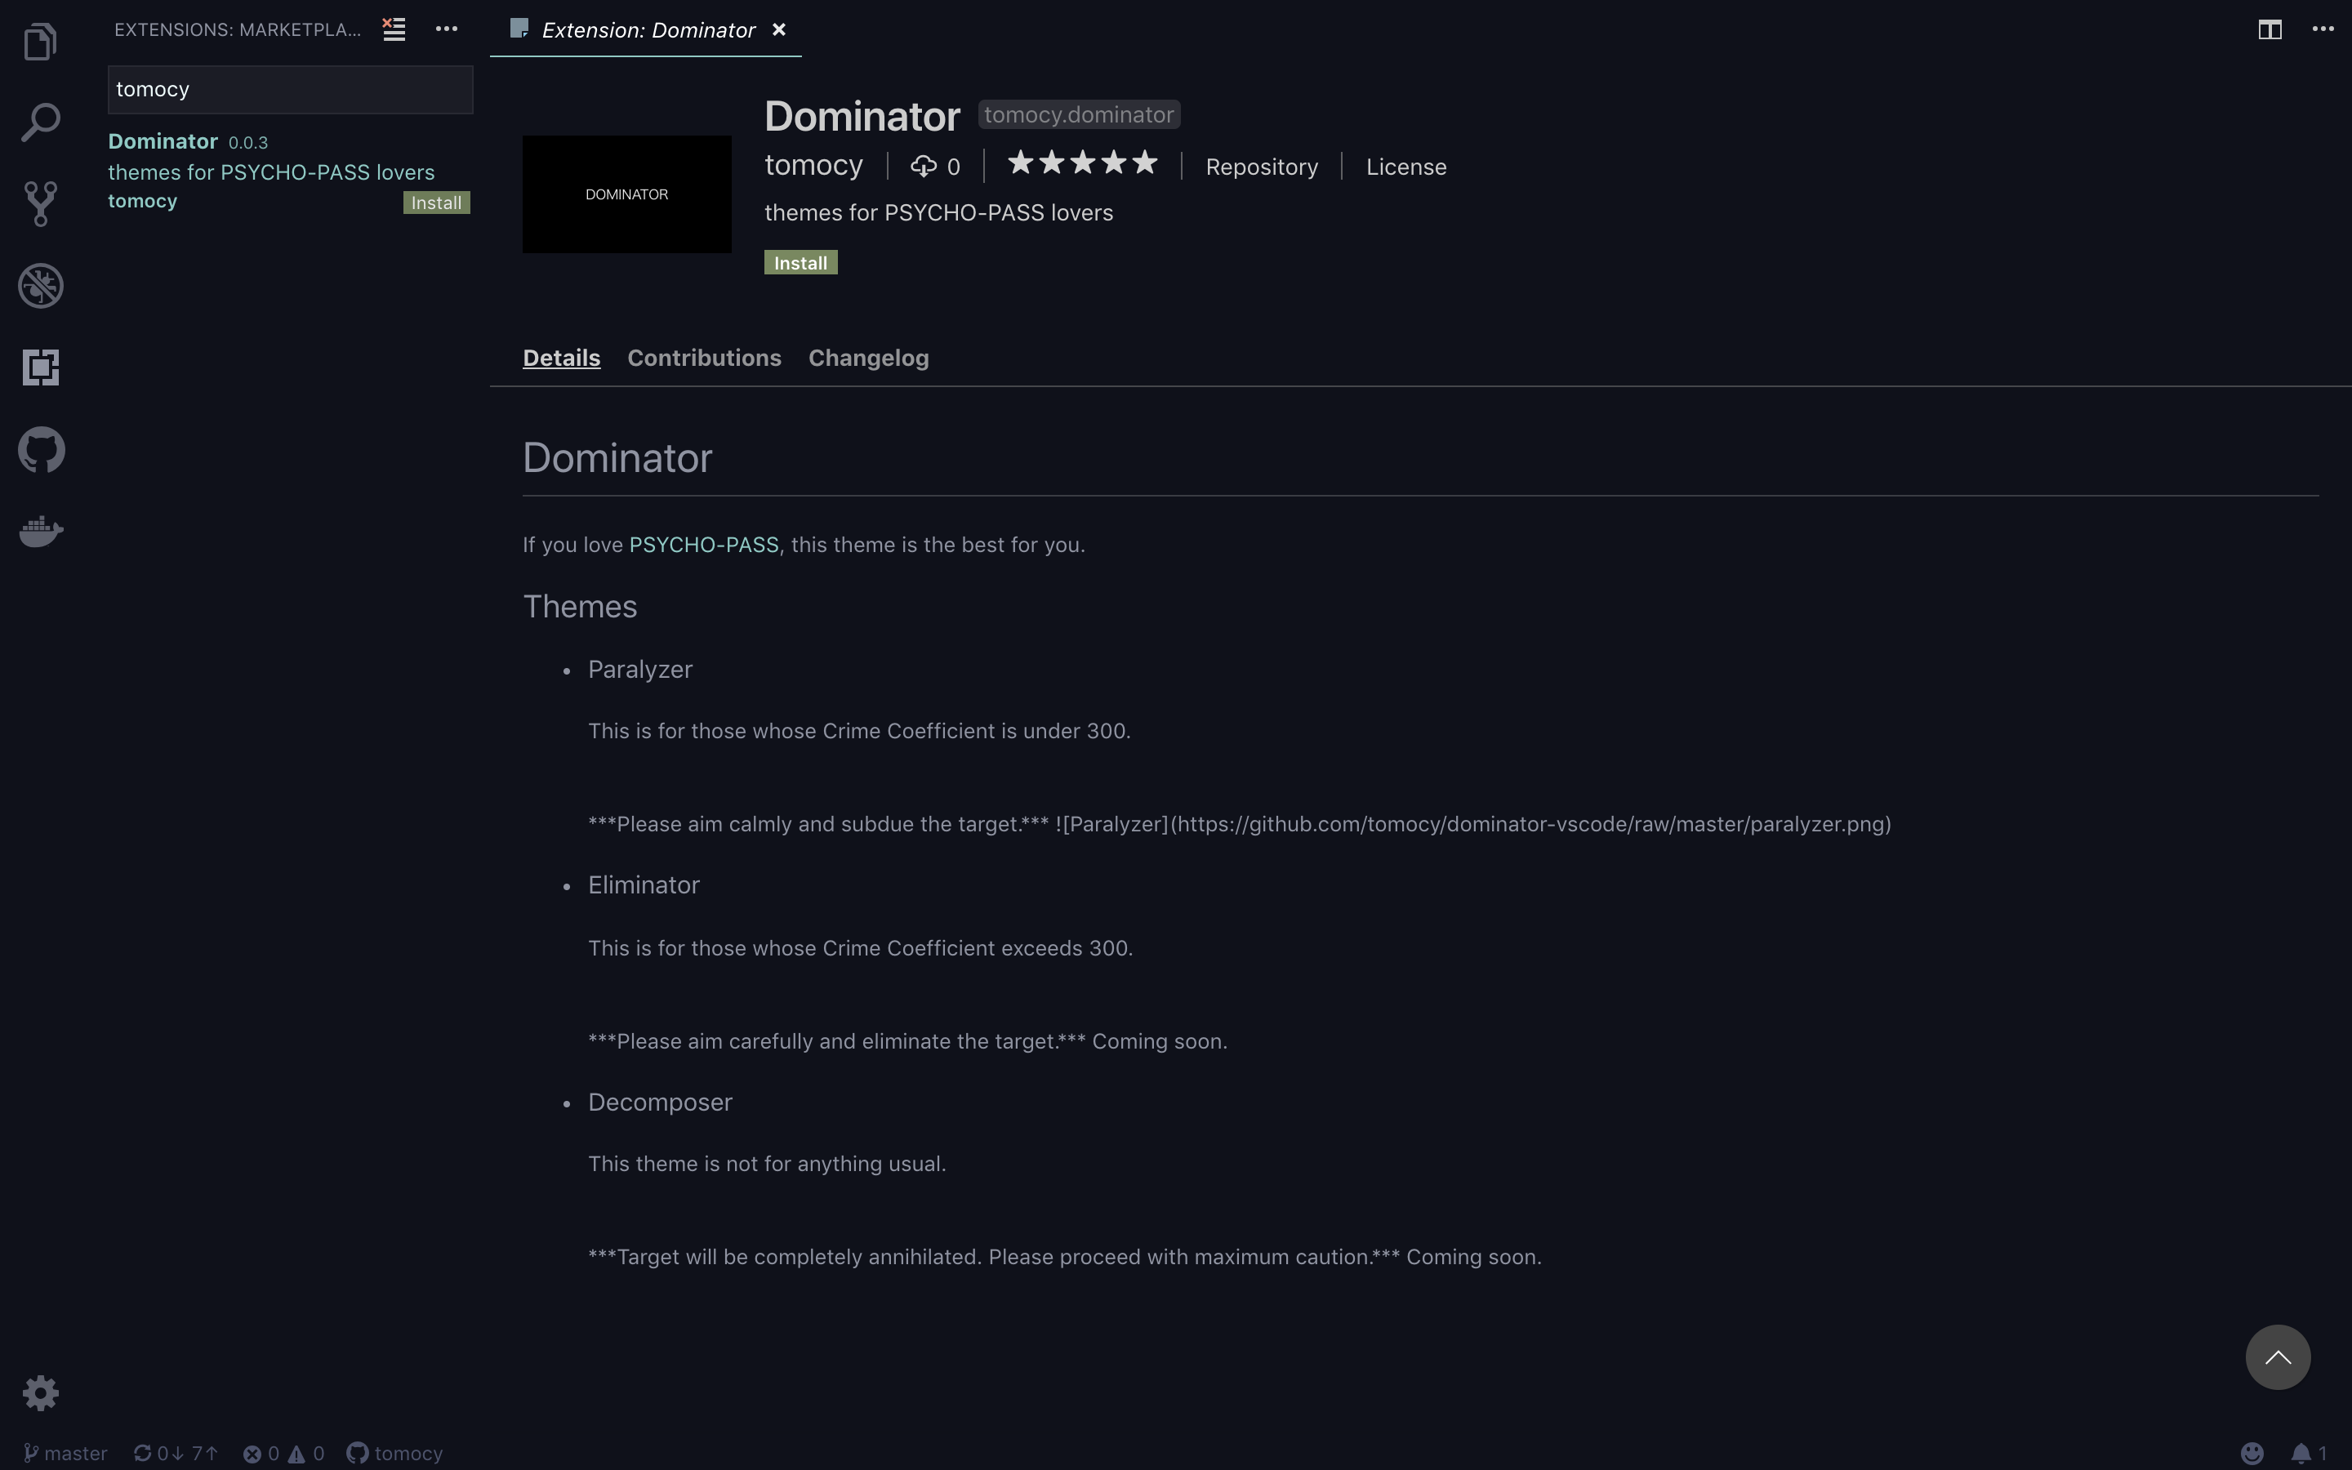
Task: Open the Debug view icon
Action: (x=41, y=286)
